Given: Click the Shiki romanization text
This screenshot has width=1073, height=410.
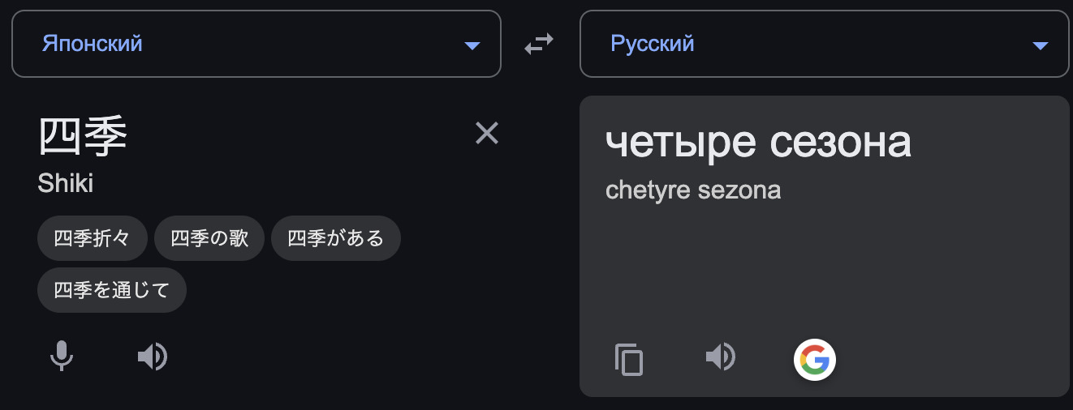Looking at the screenshot, I should pos(66,183).
